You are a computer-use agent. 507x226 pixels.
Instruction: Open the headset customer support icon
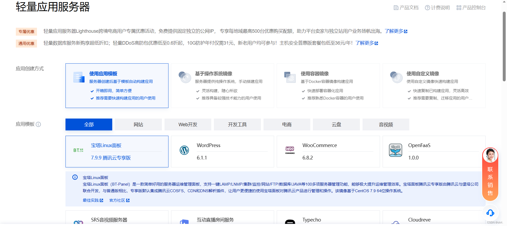coord(490,213)
